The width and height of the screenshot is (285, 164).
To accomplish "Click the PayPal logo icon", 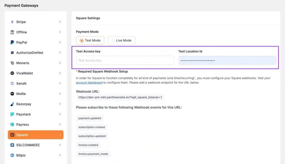I will click(12, 42).
